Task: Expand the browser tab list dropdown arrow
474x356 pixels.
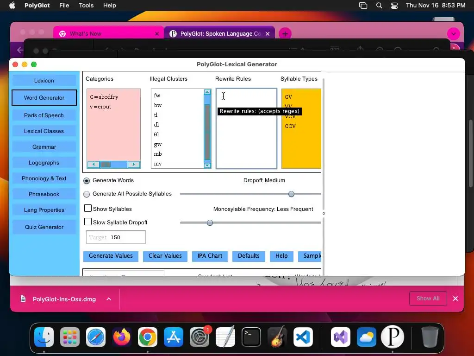Action: coord(454,34)
